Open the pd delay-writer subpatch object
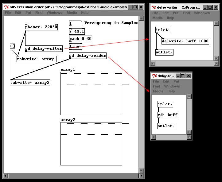The height and width of the screenshot is (182, 222). [x=44, y=48]
